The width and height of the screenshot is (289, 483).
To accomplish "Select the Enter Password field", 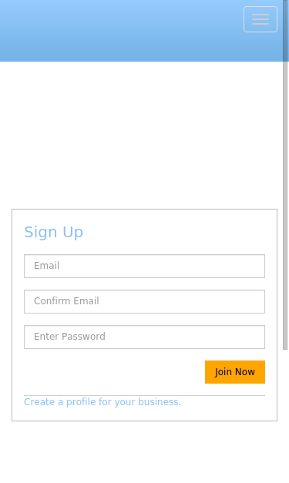I will coord(145,337).
